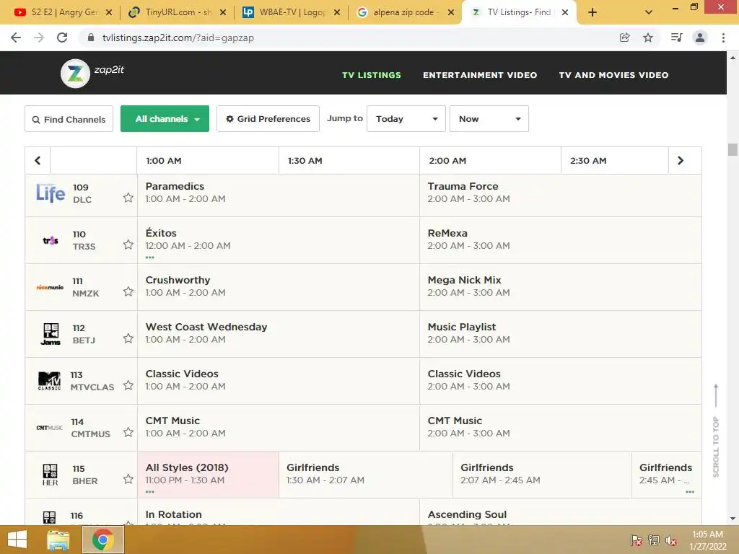Open the muted volume tray icon
739x554 pixels.
pyautogui.click(x=670, y=540)
